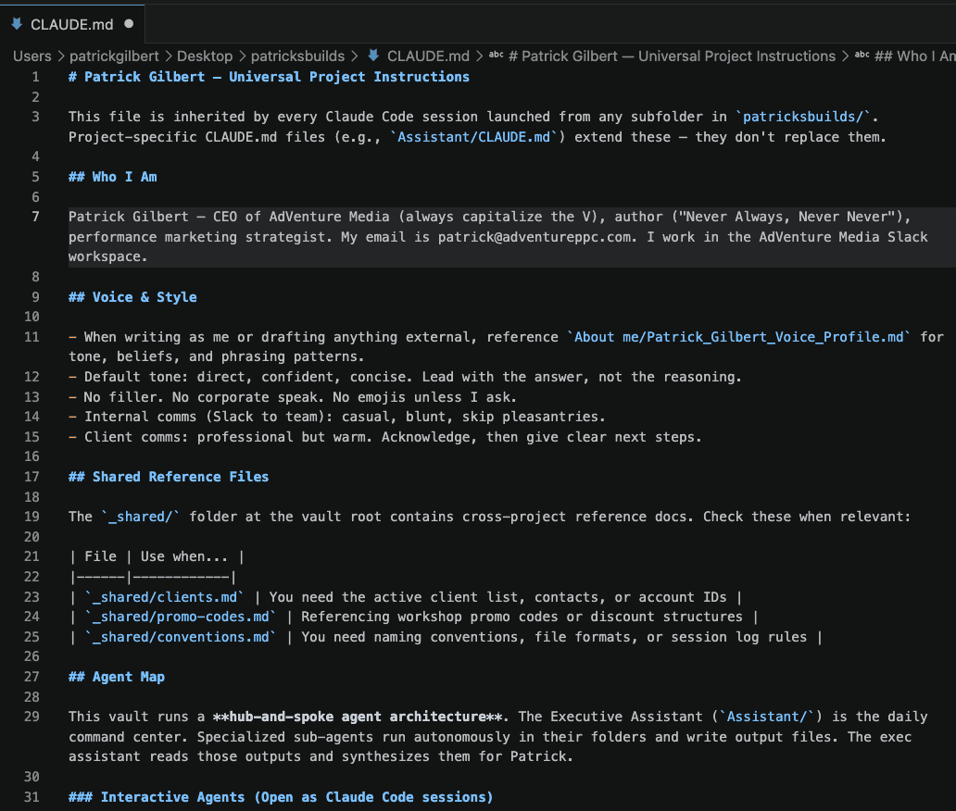Click the markdown file icon in the CLAUDE.md tab

(x=17, y=24)
